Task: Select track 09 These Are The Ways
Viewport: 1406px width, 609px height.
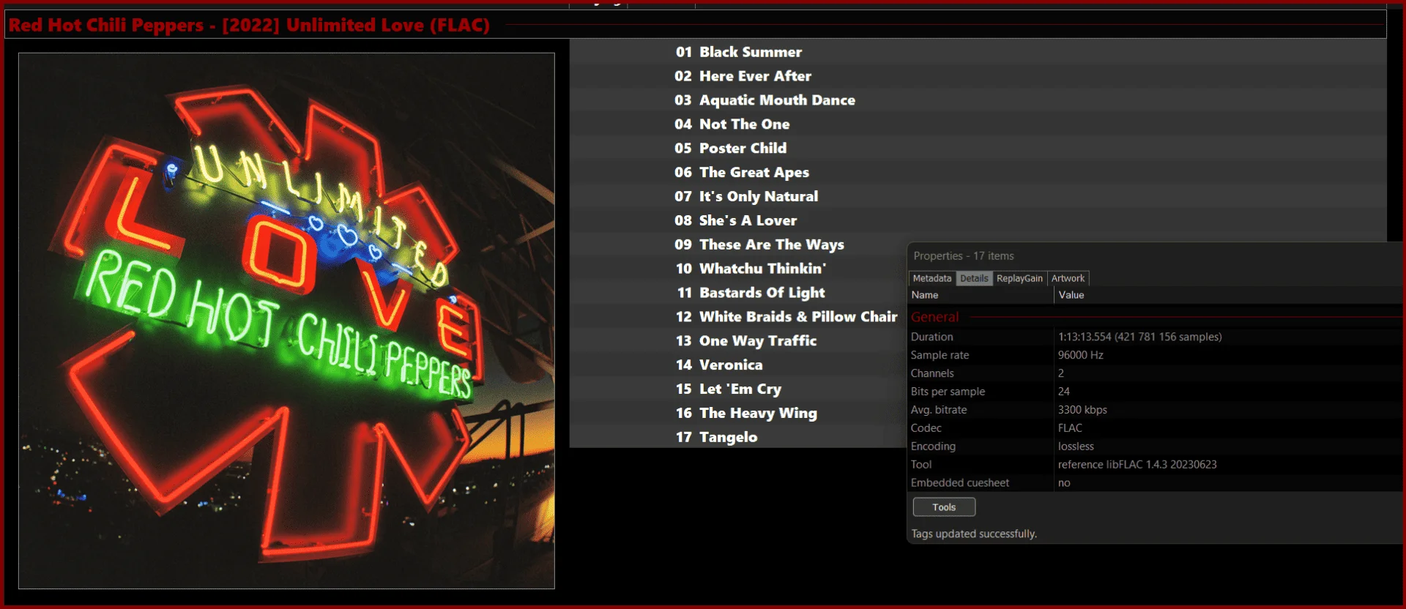Action: [738, 244]
